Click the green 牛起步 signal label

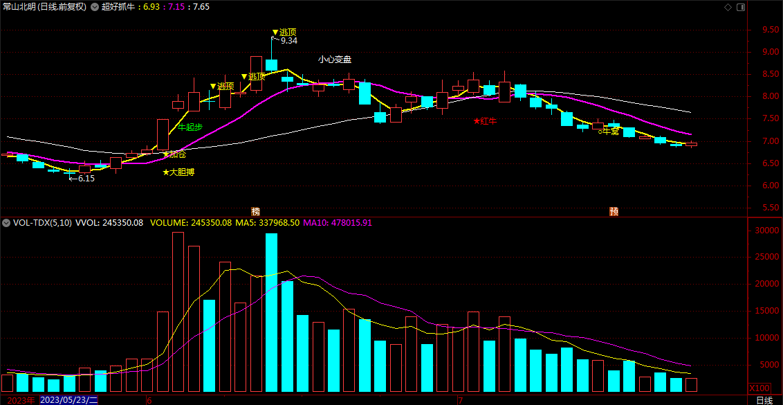pos(190,127)
